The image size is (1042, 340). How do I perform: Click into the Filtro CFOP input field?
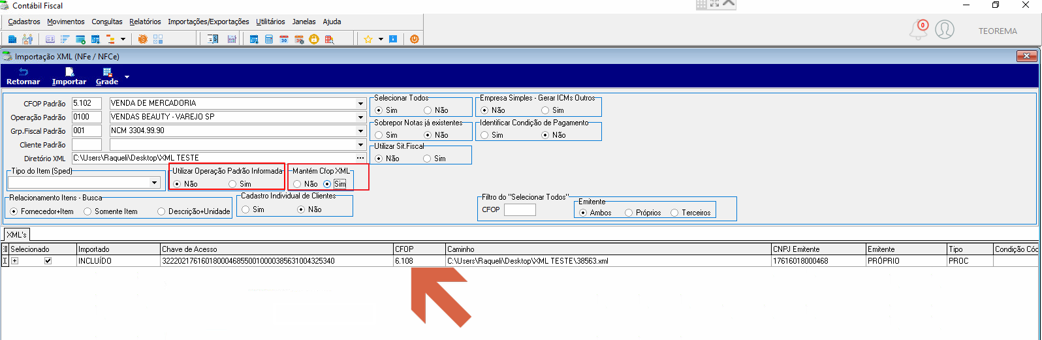pyautogui.click(x=520, y=209)
